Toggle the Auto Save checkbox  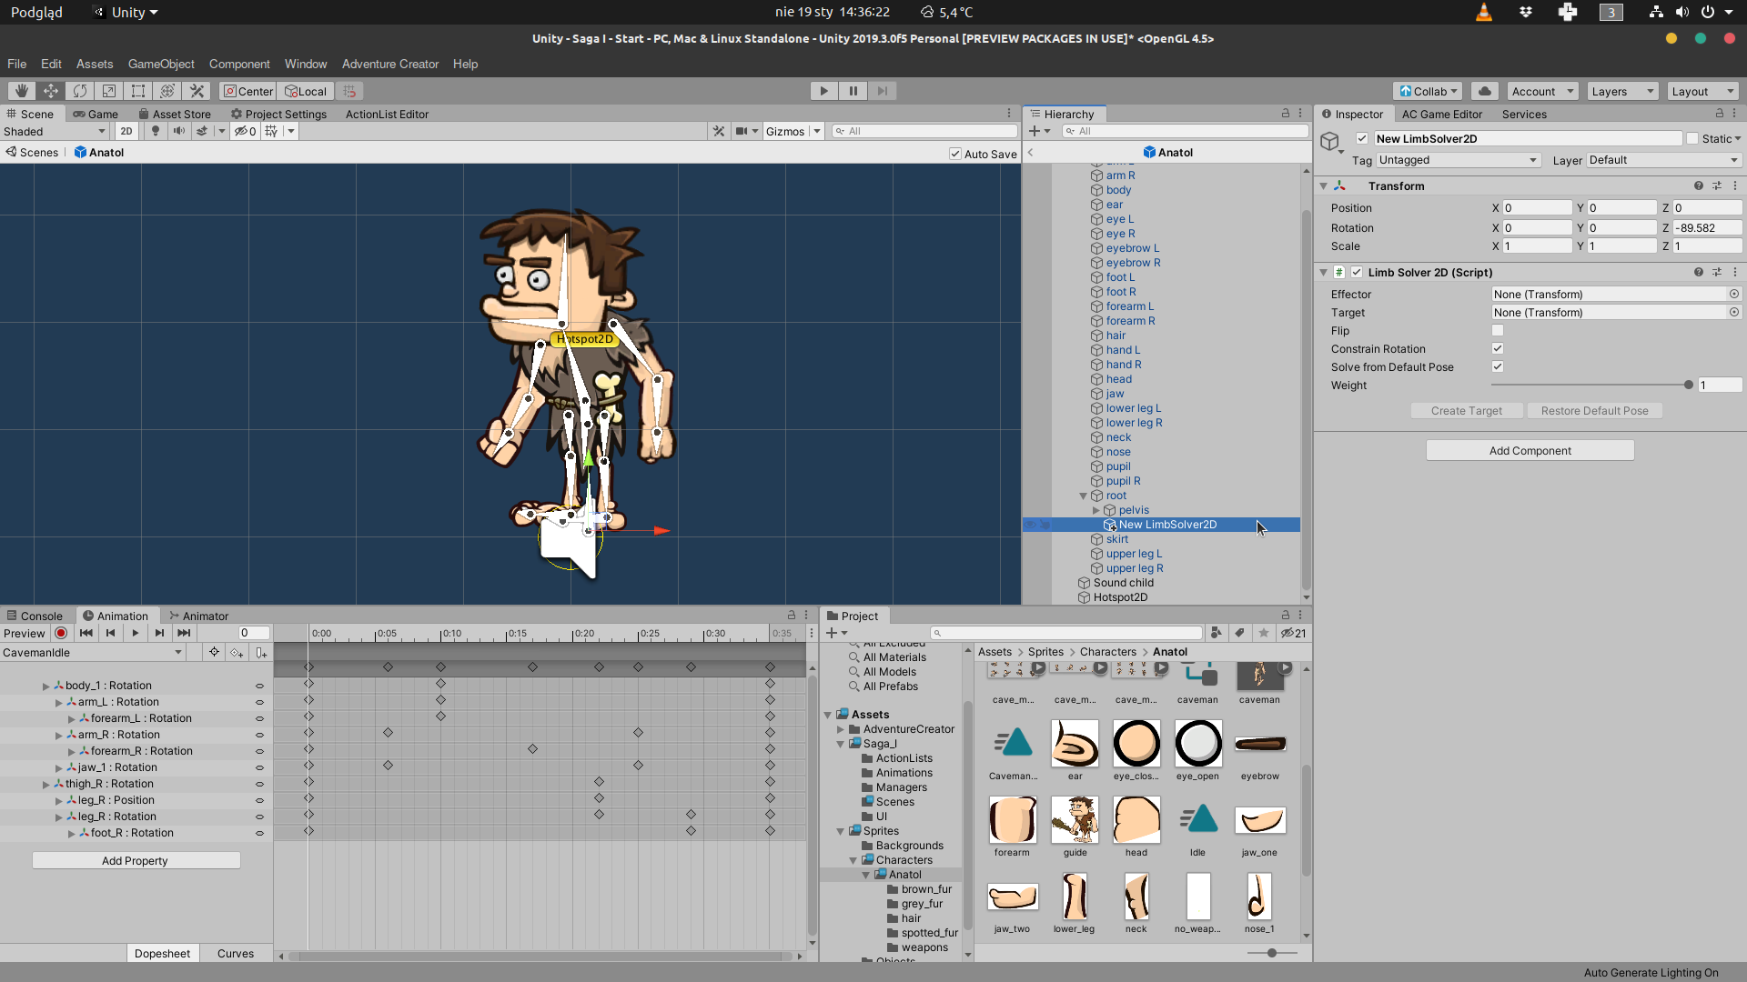pos(955,154)
